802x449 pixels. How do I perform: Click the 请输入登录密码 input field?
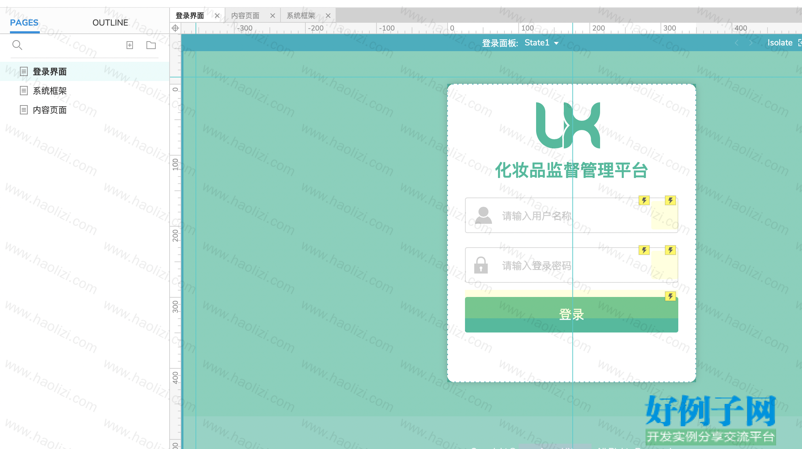click(x=572, y=265)
